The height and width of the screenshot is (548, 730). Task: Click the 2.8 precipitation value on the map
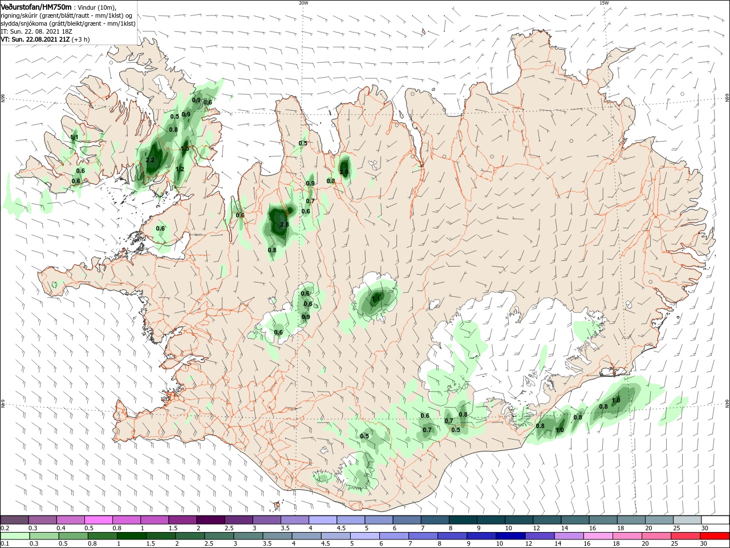pos(285,225)
